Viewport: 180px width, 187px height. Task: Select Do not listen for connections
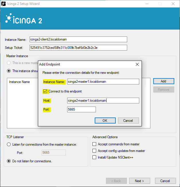click(9, 161)
